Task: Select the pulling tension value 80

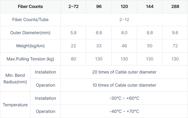Action: coord(73,59)
